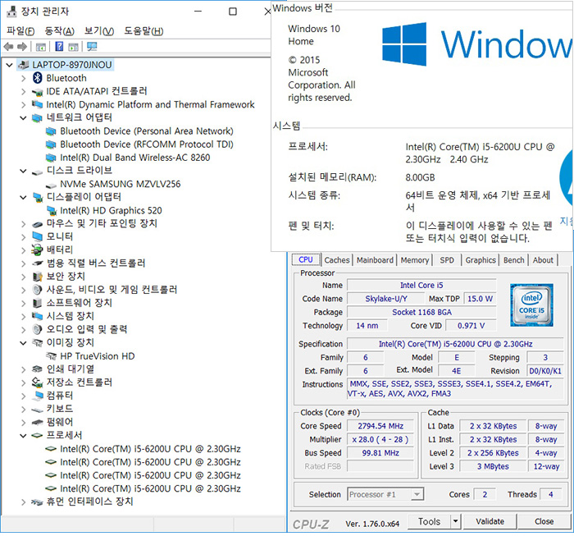
Task: Click the 인쇄 대기열 printer icon
Action: pos(38,369)
